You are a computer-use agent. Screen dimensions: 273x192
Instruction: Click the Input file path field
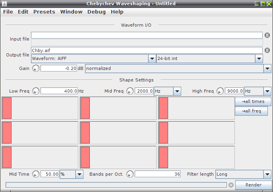click(147, 35)
